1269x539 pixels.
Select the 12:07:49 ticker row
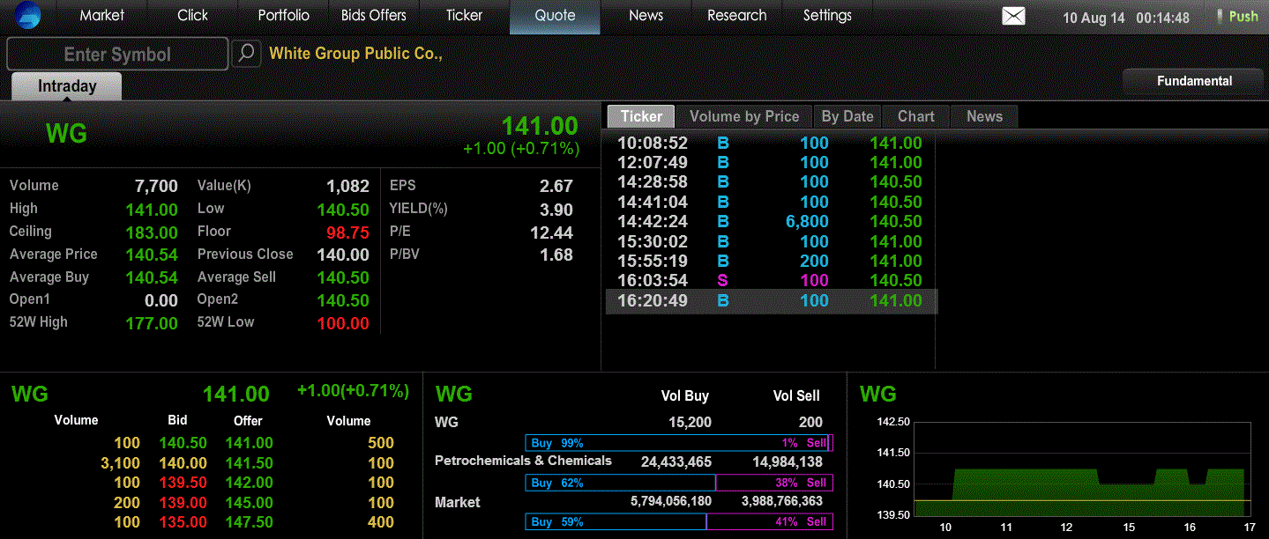[770, 162]
